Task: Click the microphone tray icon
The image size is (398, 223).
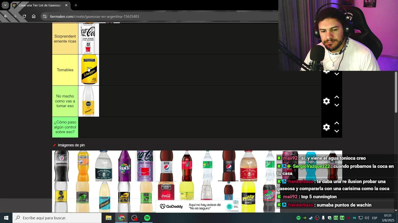Action: click(x=323, y=218)
